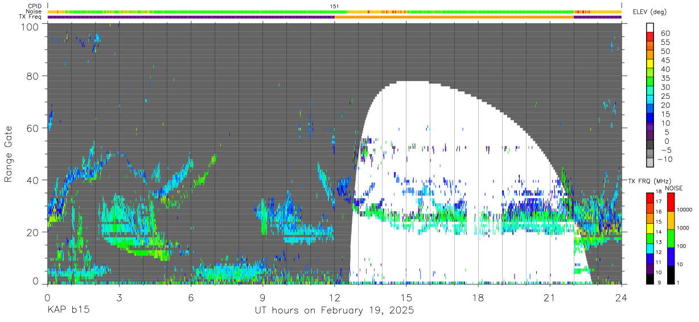
Task: Click the ELEV (deg) legend title
Action: point(650,12)
